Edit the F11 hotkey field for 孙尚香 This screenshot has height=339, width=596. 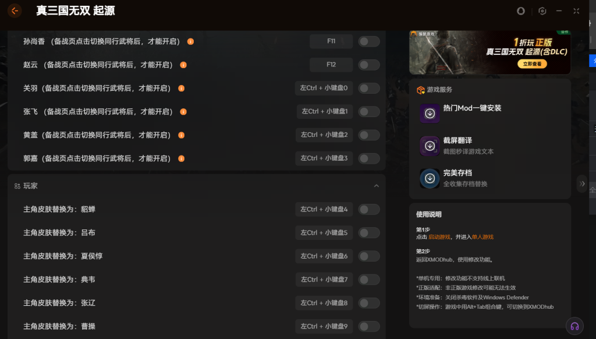coord(331,41)
